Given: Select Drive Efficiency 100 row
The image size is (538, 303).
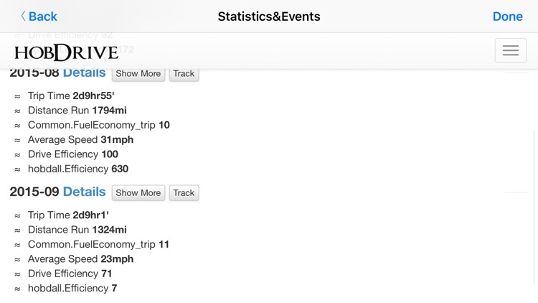Looking at the screenshot, I should (x=72, y=154).
